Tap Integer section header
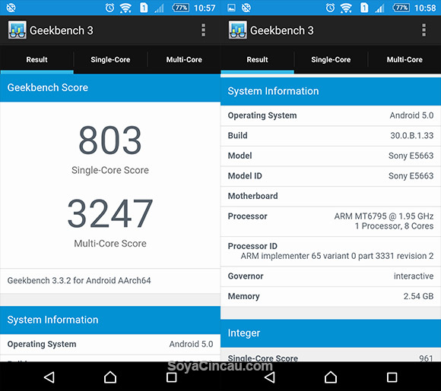 click(331, 333)
